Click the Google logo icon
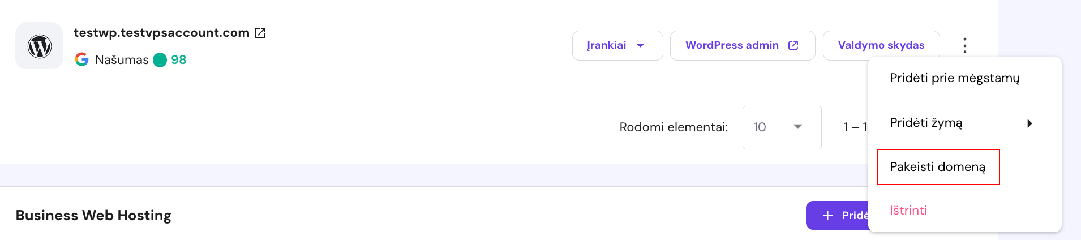 (x=81, y=59)
